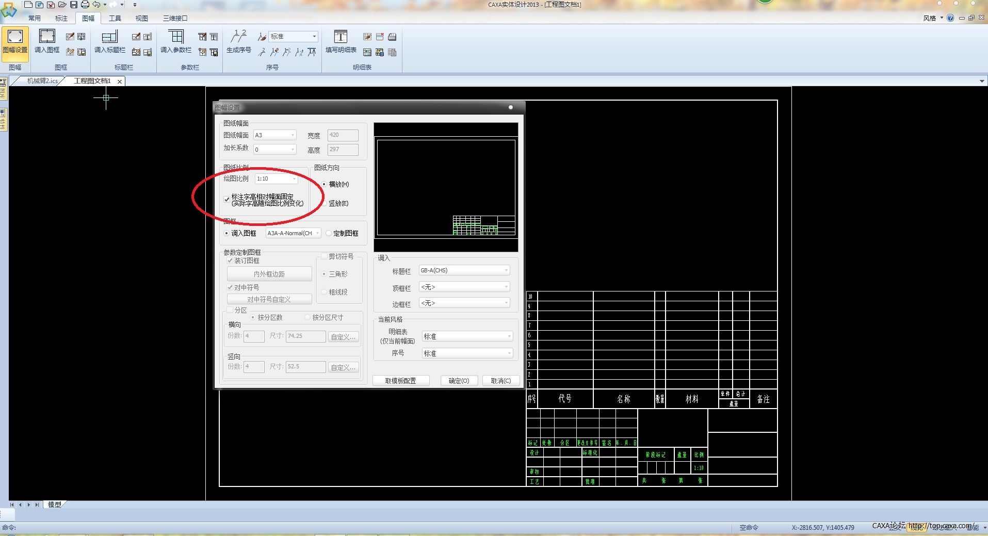
Task: Click the 调入标题栏 ribbon icon
Action: (x=109, y=41)
